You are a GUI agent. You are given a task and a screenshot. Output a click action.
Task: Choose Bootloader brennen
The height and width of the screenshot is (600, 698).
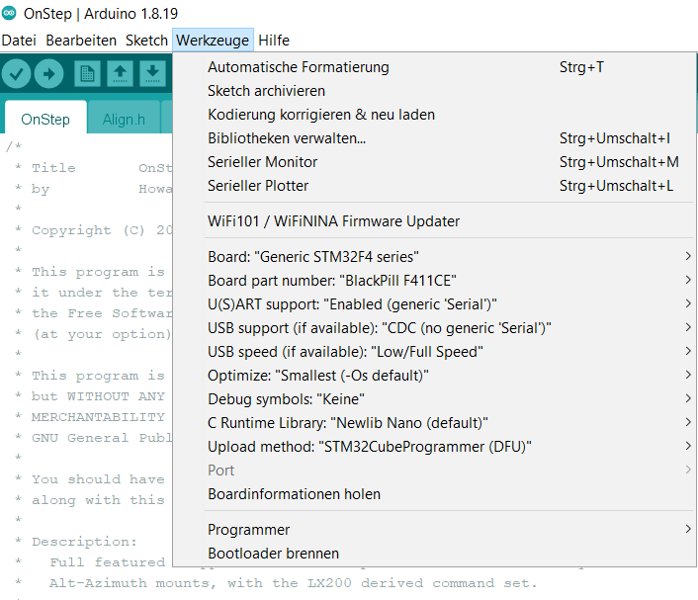(x=434, y=554)
